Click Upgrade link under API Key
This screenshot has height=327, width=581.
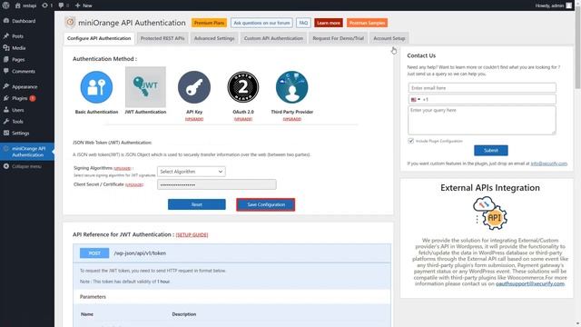point(194,119)
